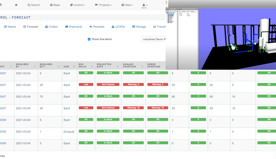Open the Maps globe item

coord(55,5)
